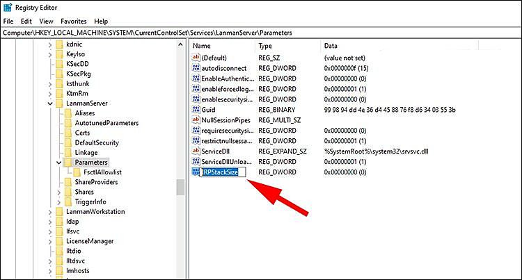Select the KSecDD folder icon
522x280 pixels.
point(59,64)
